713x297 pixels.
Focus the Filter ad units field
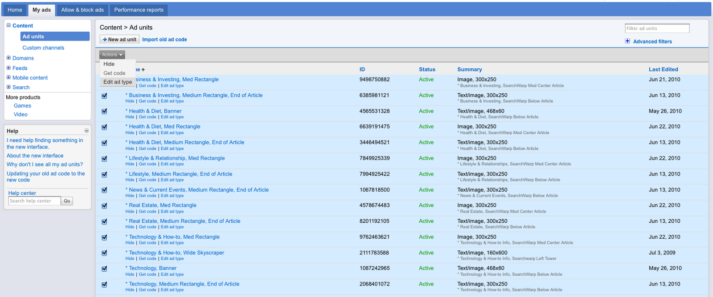(657, 28)
